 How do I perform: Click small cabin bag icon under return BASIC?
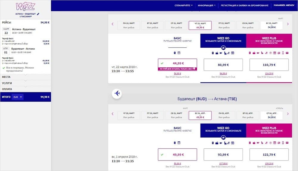[x=175, y=143]
